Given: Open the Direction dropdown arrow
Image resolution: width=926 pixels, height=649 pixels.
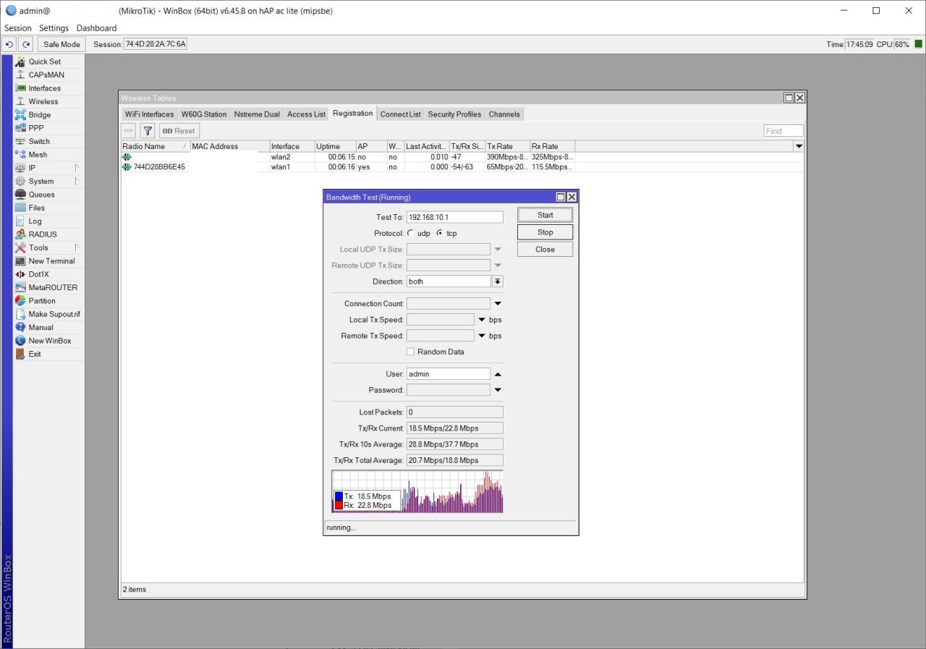Looking at the screenshot, I should [498, 281].
